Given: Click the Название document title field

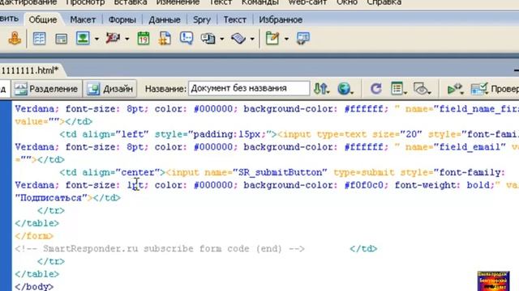Looking at the screenshot, I should pos(249,88).
